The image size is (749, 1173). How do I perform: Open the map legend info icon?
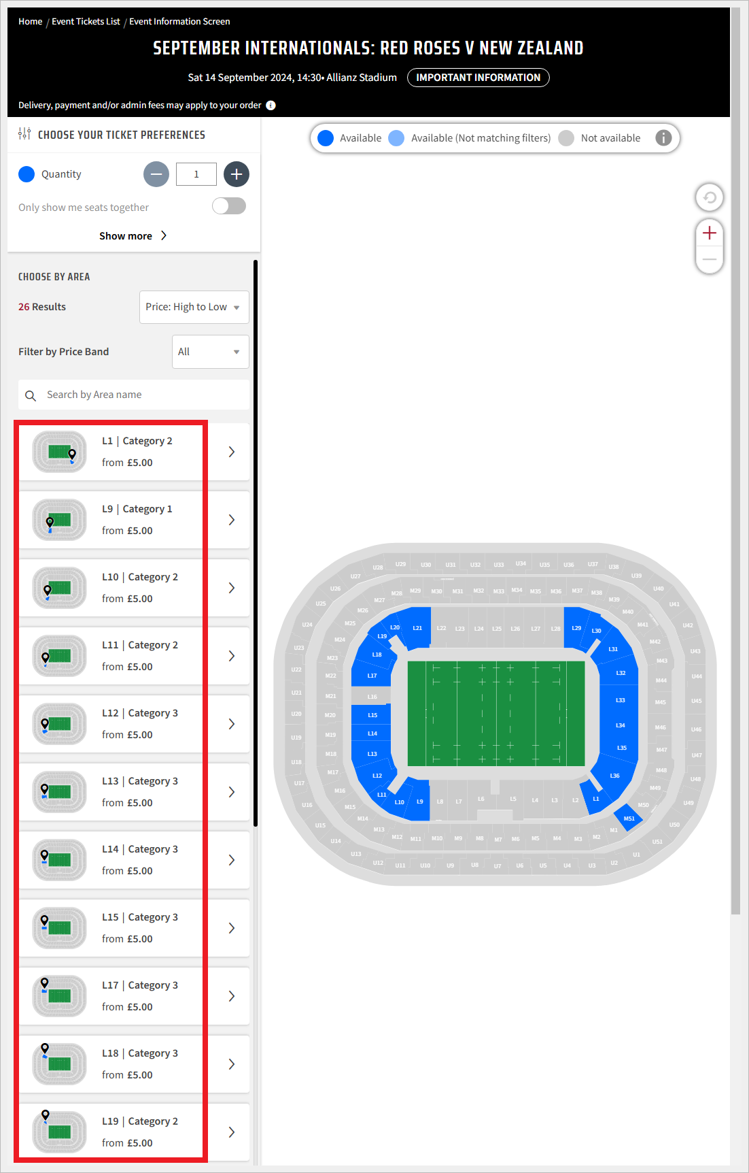tap(663, 138)
